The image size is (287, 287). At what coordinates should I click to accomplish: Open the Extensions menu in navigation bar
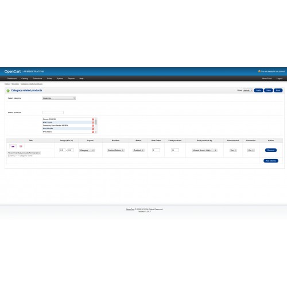point(37,79)
